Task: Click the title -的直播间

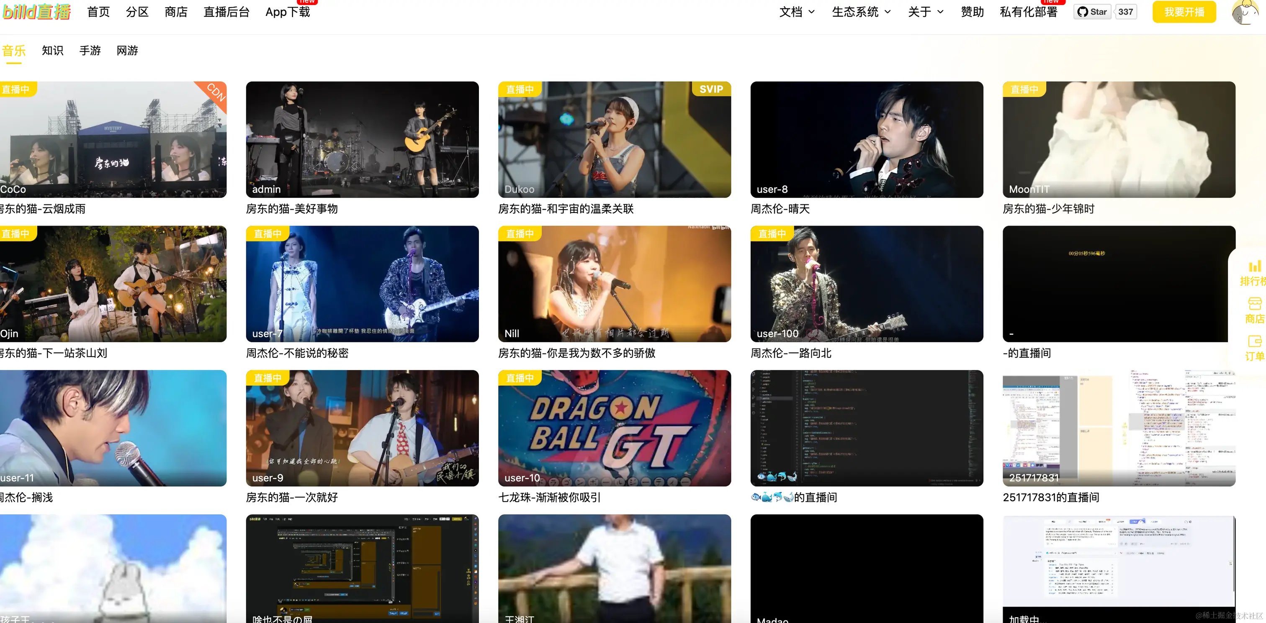Action: [1027, 353]
